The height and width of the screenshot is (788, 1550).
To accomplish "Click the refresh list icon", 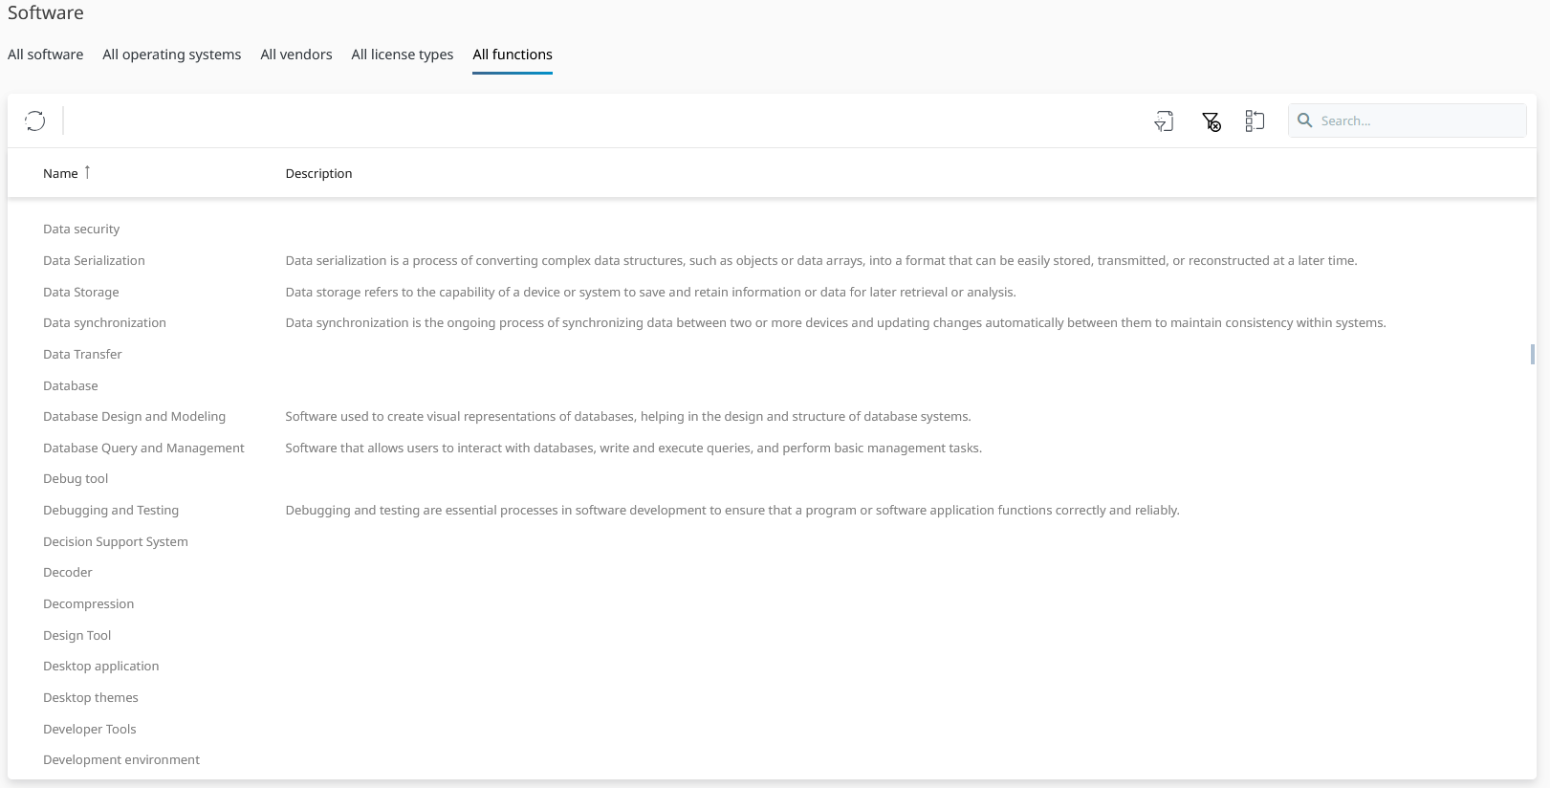I will pyautogui.click(x=35, y=120).
